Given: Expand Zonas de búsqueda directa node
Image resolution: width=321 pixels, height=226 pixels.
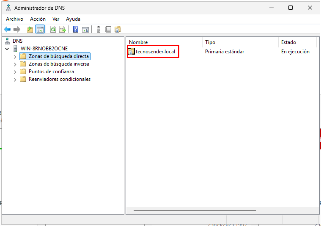Looking at the screenshot, I should [x=15, y=56].
